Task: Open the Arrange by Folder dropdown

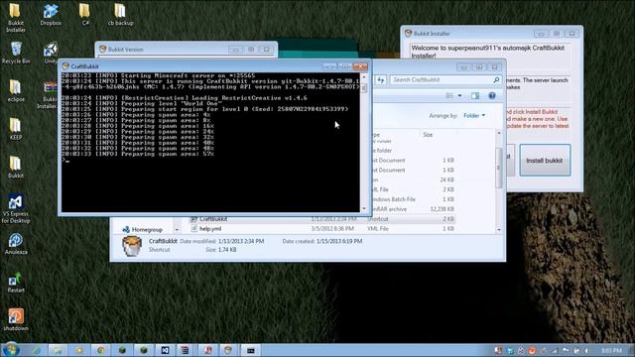Action: [474, 116]
